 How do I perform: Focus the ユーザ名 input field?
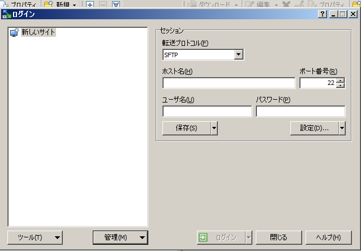click(207, 111)
